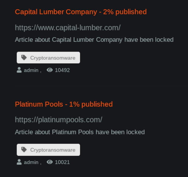Click the admin author name under Platinum Pools
Image resolution: width=188 pixels, height=177 pixels.
pyautogui.click(x=31, y=162)
